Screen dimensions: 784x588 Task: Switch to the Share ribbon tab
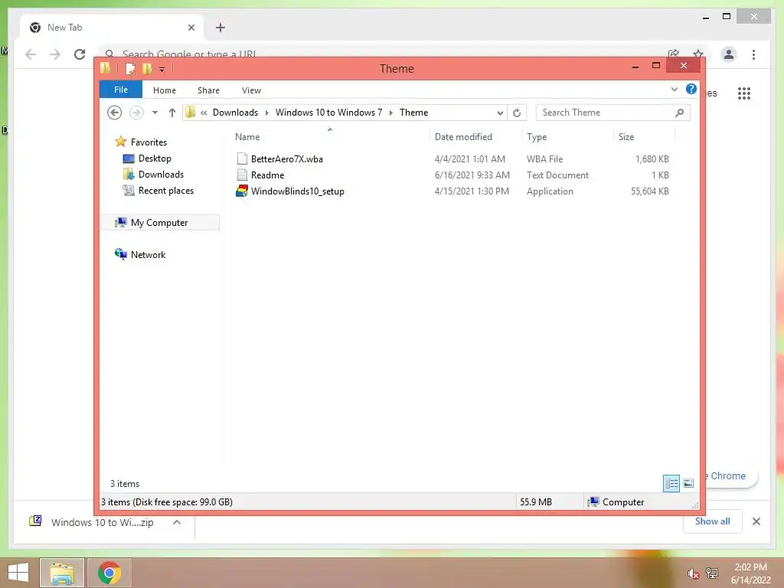point(208,90)
